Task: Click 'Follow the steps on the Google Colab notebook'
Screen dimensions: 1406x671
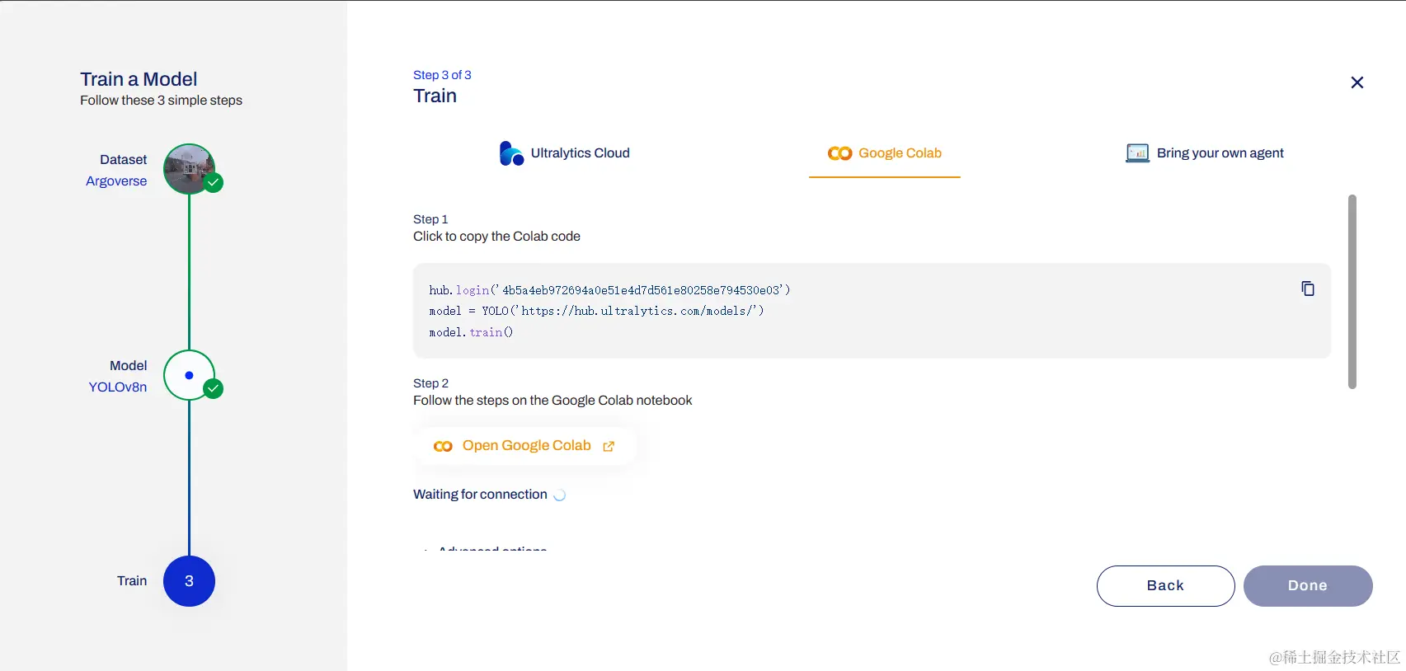Action: coord(553,401)
